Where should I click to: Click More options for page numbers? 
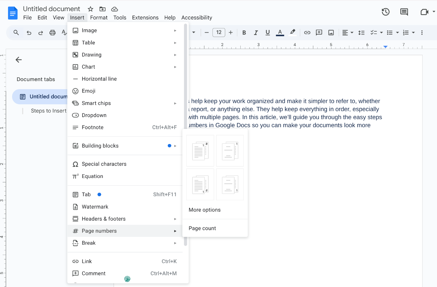(204, 210)
